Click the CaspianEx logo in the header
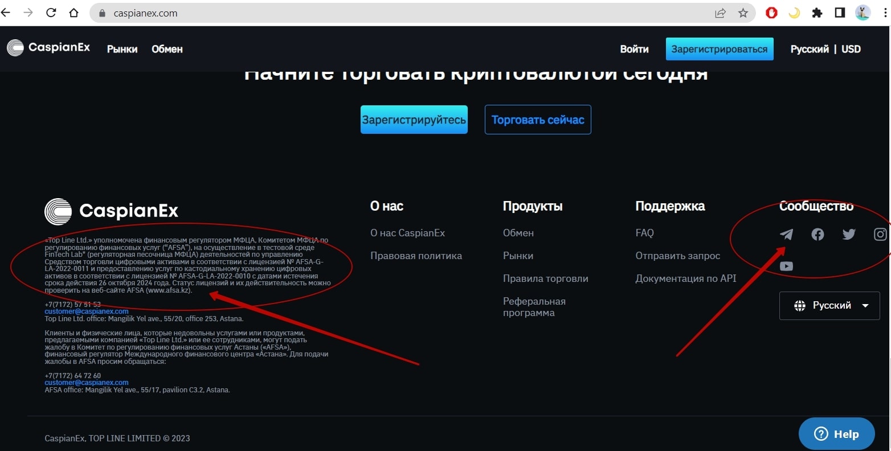Image resolution: width=891 pixels, height=451 pixels. click(x=48, y=48)
